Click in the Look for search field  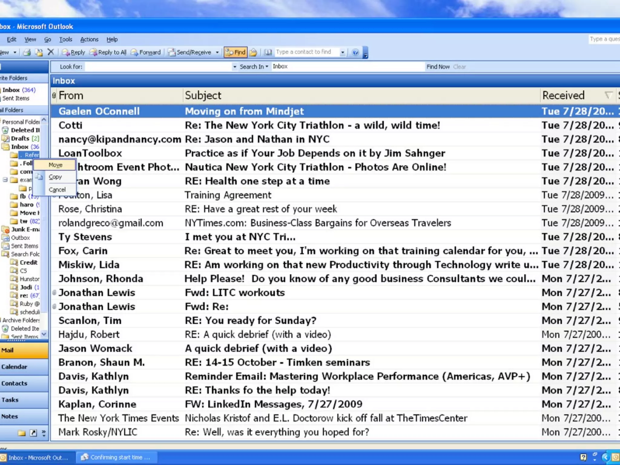(158, 67)
